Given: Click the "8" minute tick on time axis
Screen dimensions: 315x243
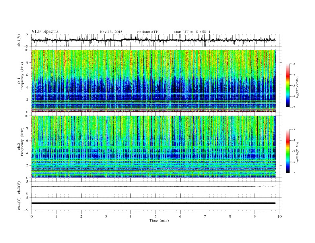Looking at the screenshot, I should pos(230,216).
